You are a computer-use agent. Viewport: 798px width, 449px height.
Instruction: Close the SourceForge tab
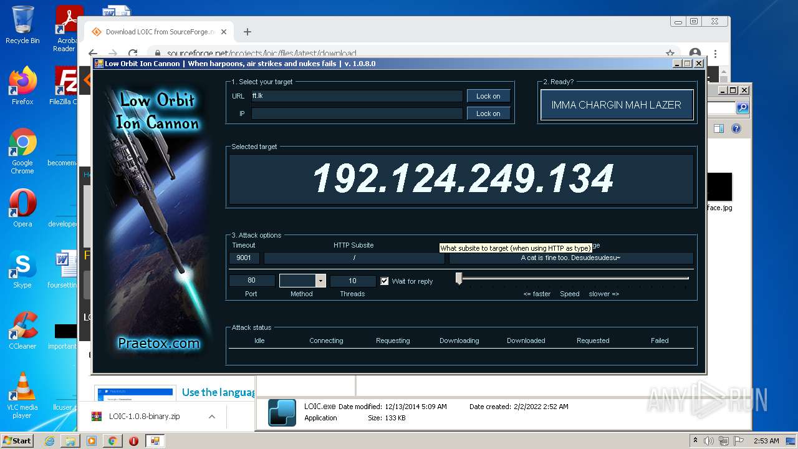tap(224, 32)
